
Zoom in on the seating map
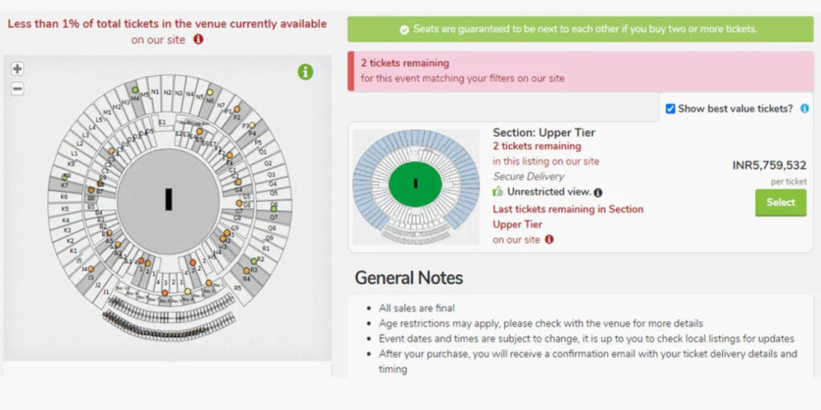click(18, 69)
